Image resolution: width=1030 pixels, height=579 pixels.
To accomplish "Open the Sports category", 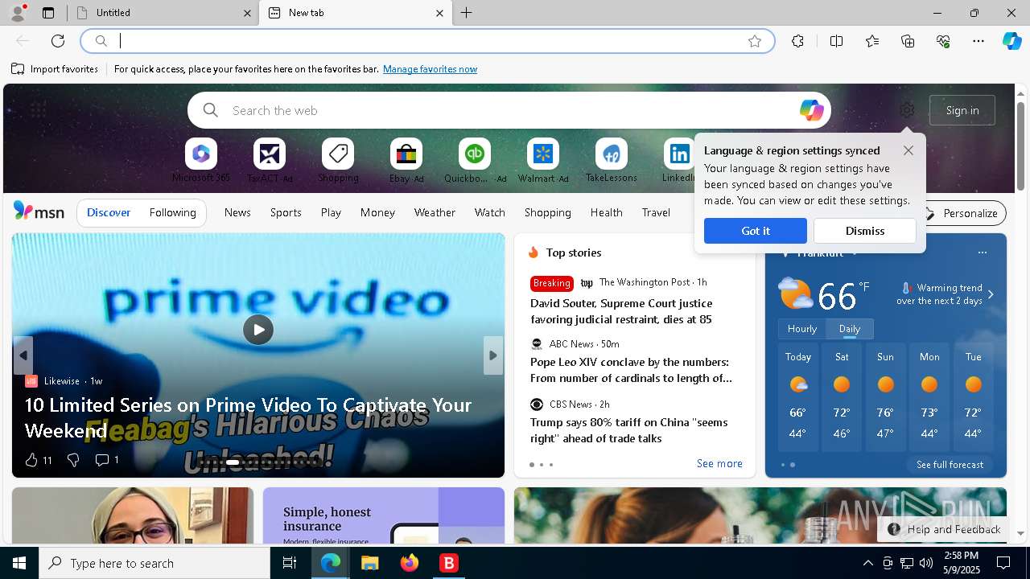I will (286, 212).
